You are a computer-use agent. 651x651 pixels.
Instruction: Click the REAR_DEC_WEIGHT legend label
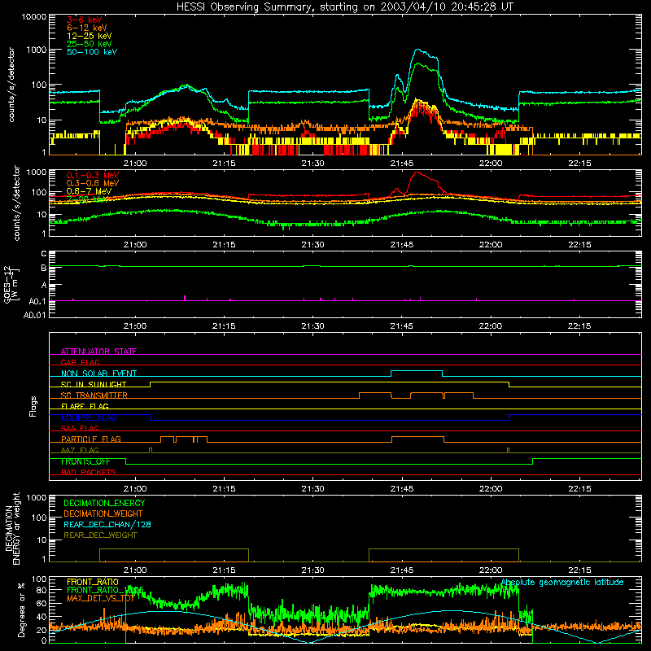point(100,535)
